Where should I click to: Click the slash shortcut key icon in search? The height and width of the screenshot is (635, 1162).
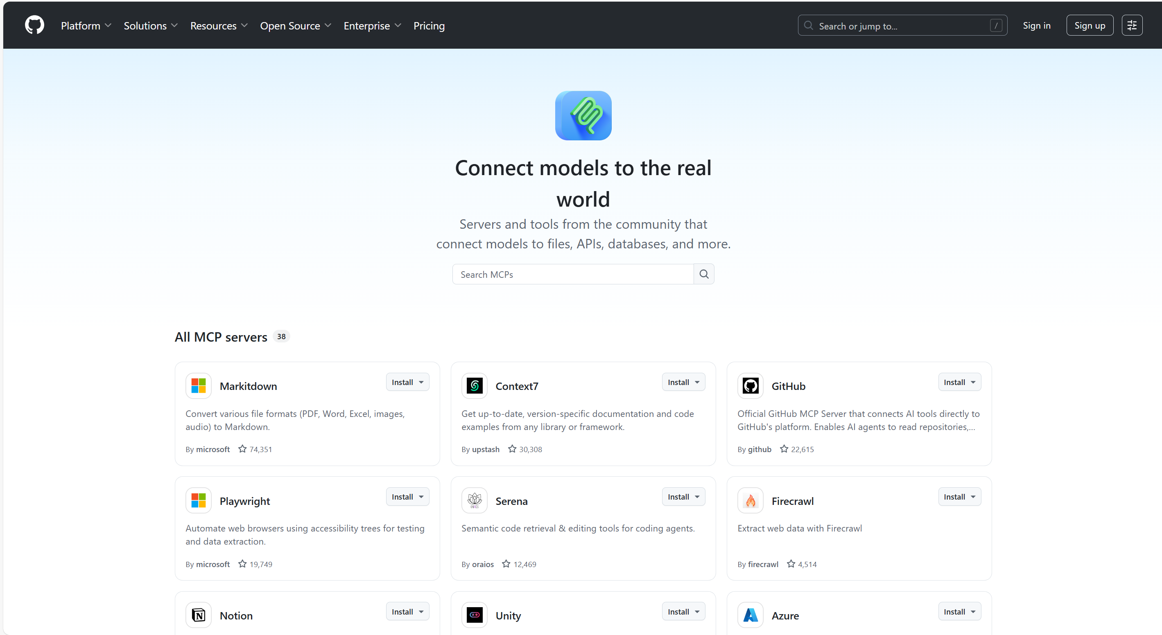(996, 26)
